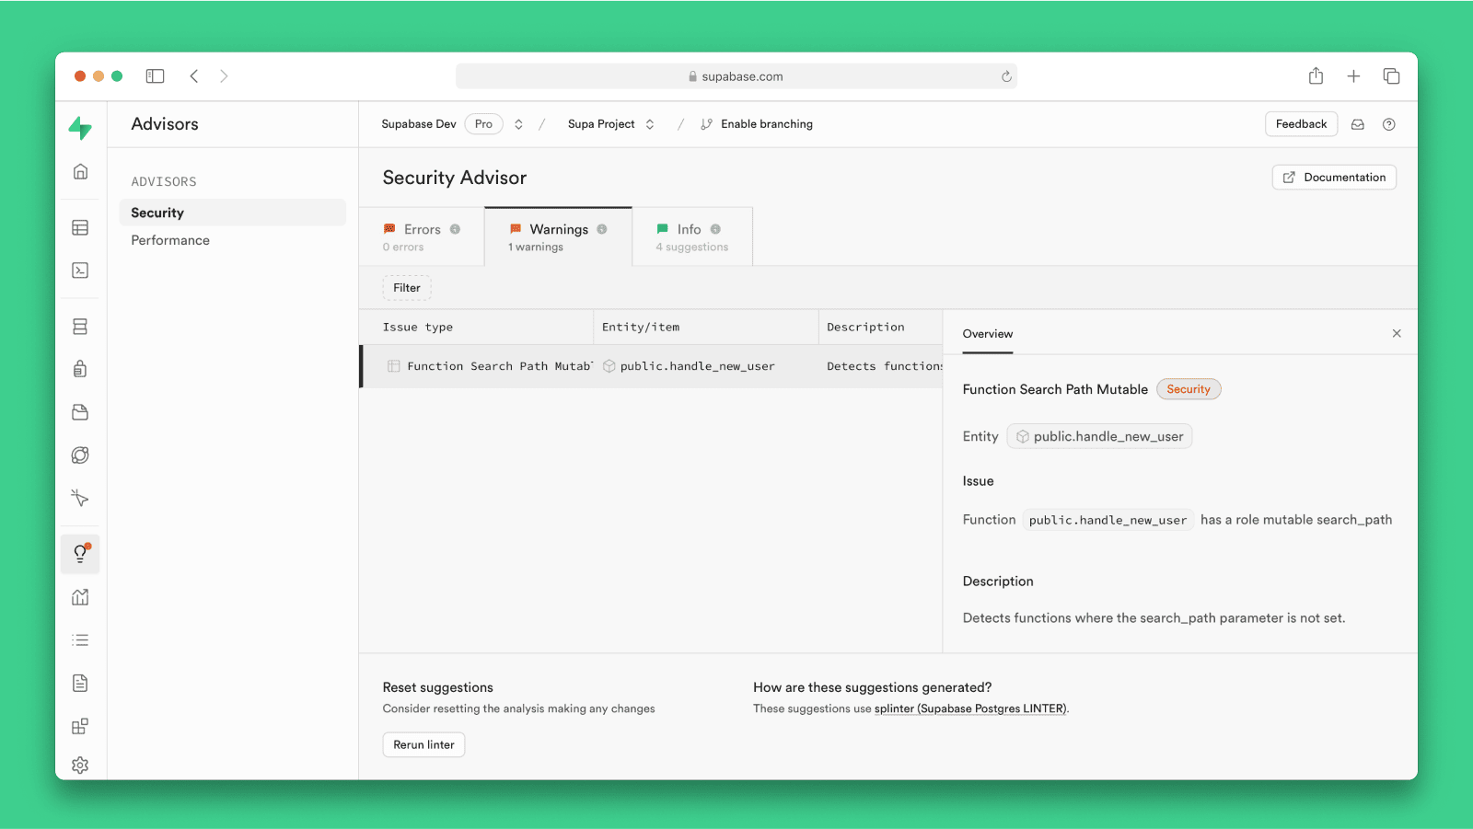Open Project Settings gear icon

point(80,765)
